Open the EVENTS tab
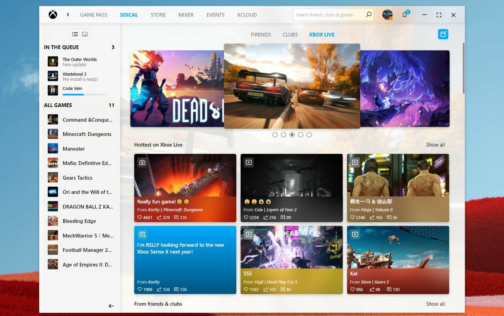This screenshot has height=316, width=504. point(215,15)
